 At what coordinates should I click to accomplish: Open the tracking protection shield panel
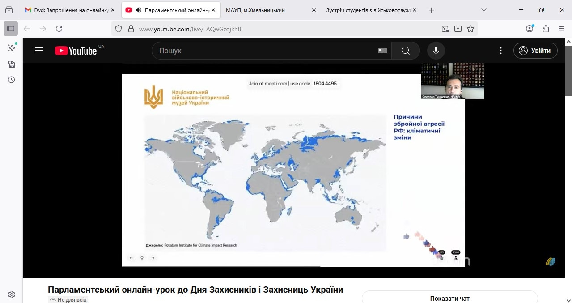[119, 29]
